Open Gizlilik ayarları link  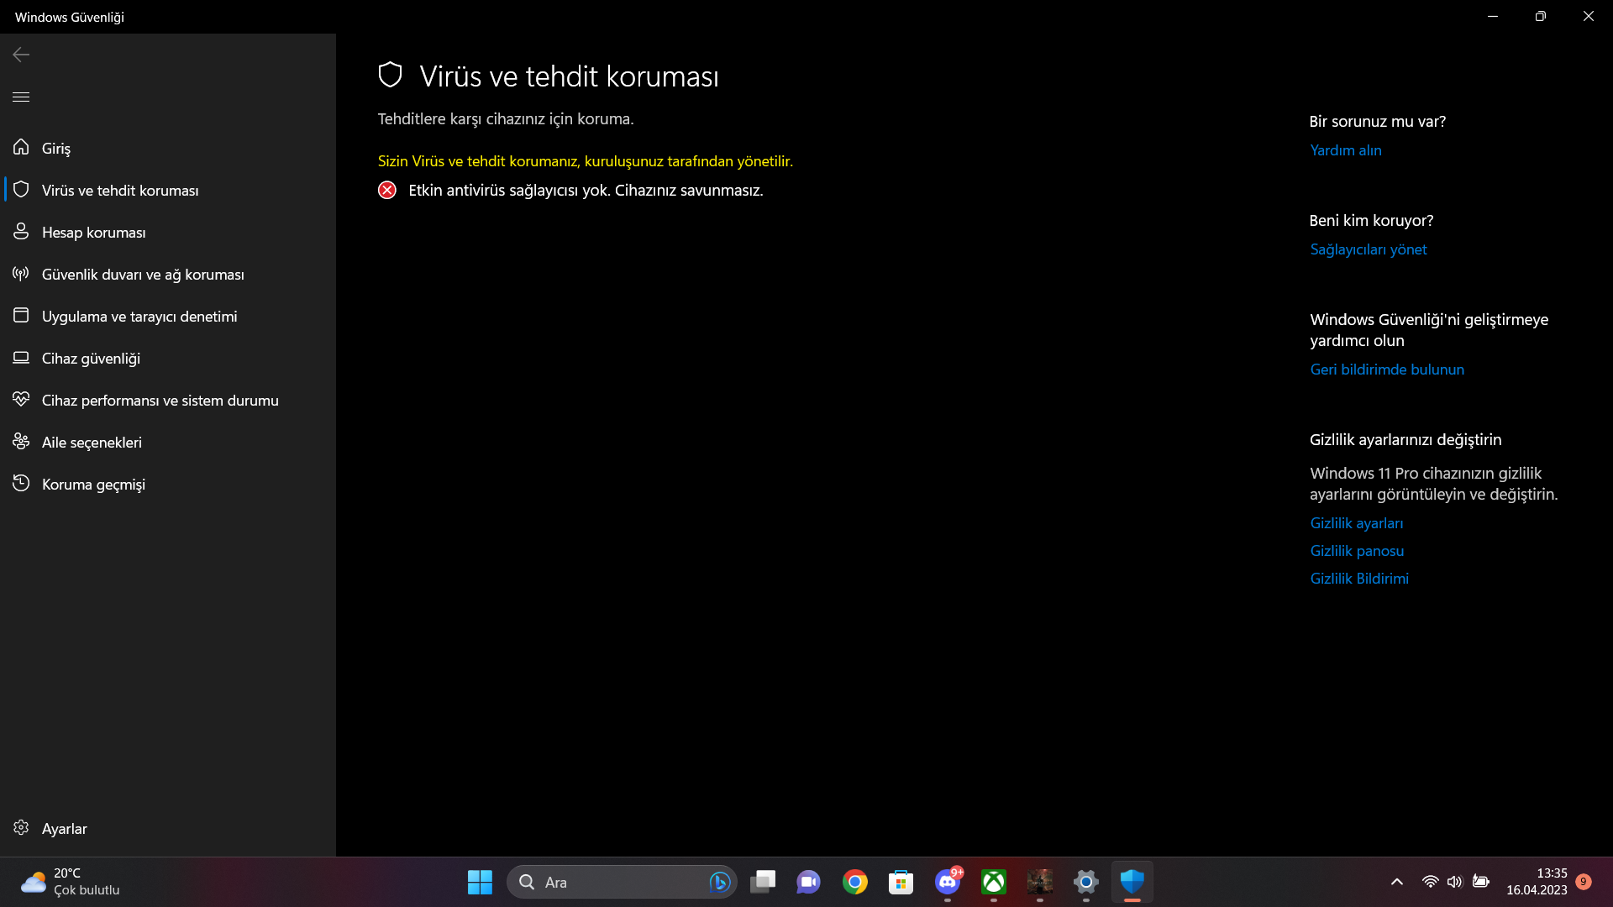1356,523
